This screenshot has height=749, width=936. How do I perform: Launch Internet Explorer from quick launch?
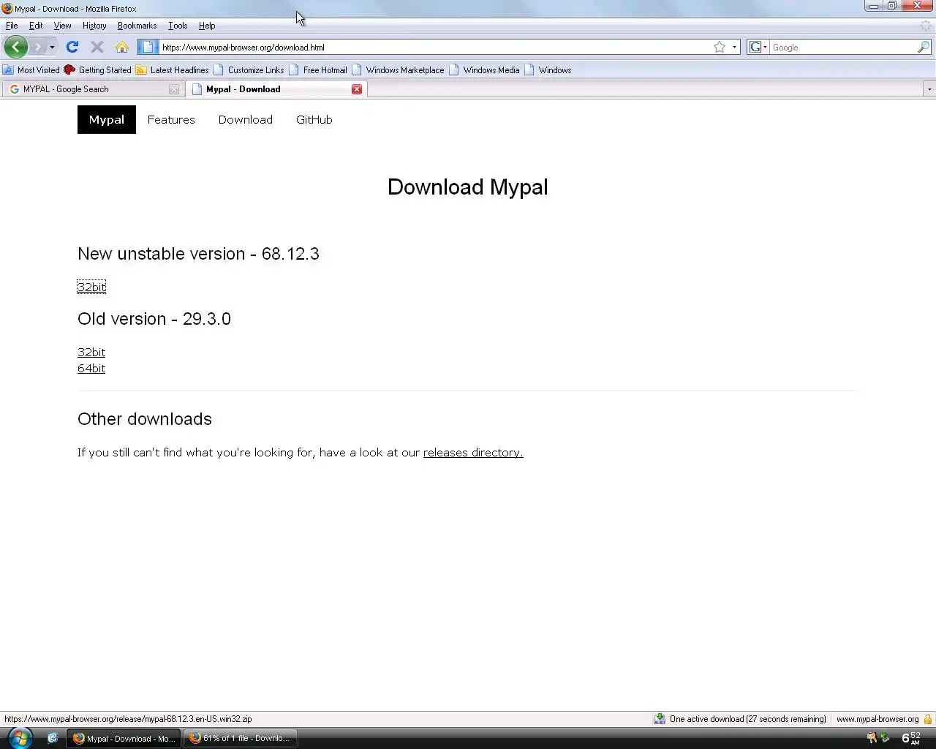pos(52,738)
